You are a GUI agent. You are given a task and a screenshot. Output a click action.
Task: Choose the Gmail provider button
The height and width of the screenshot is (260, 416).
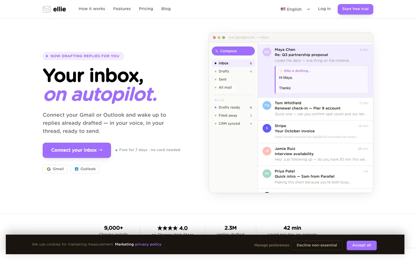coord(55,169)
